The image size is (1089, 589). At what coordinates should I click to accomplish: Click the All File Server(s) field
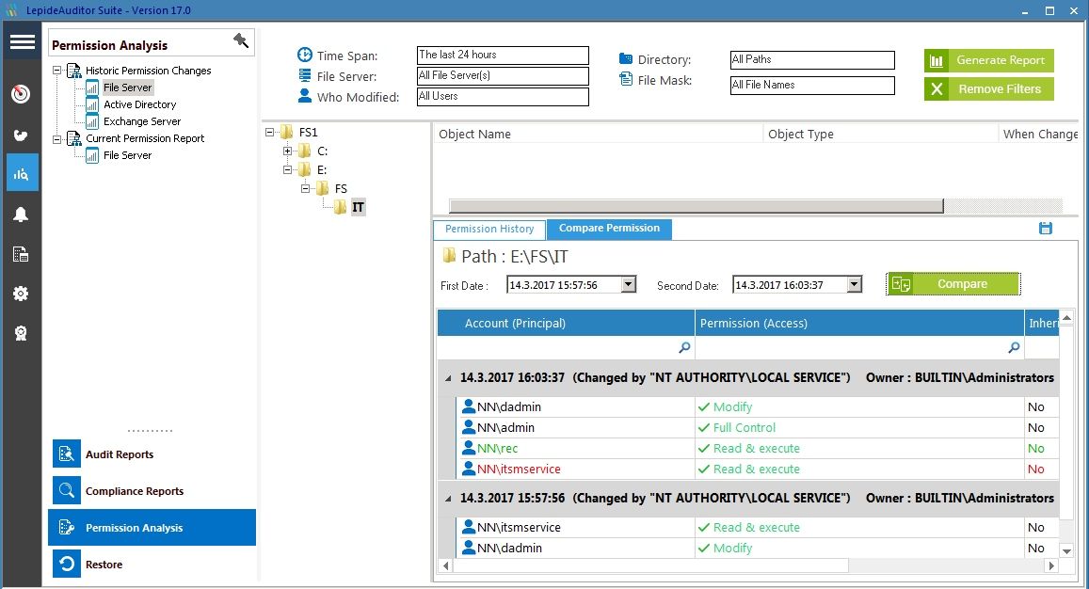coord(503,75)
